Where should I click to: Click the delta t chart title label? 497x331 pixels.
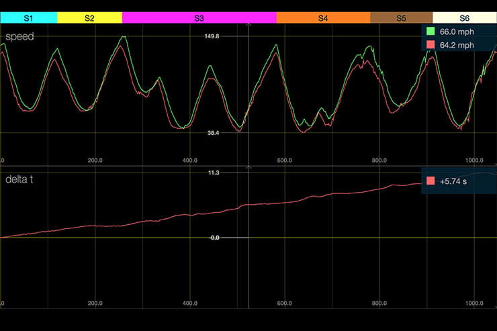pos(21,179)
